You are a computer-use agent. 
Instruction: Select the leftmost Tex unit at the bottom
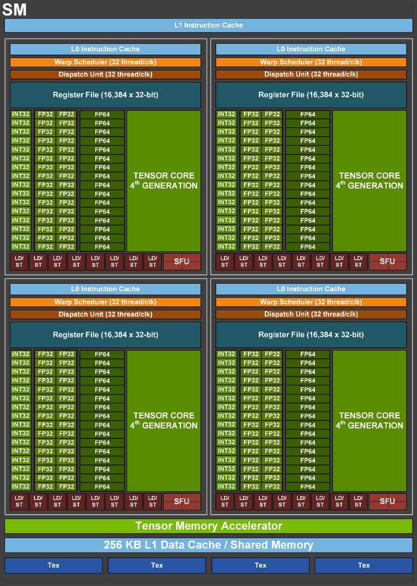click(x=53, y=565)
